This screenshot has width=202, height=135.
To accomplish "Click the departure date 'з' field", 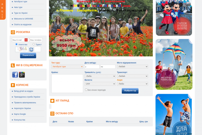I will 92,67.
